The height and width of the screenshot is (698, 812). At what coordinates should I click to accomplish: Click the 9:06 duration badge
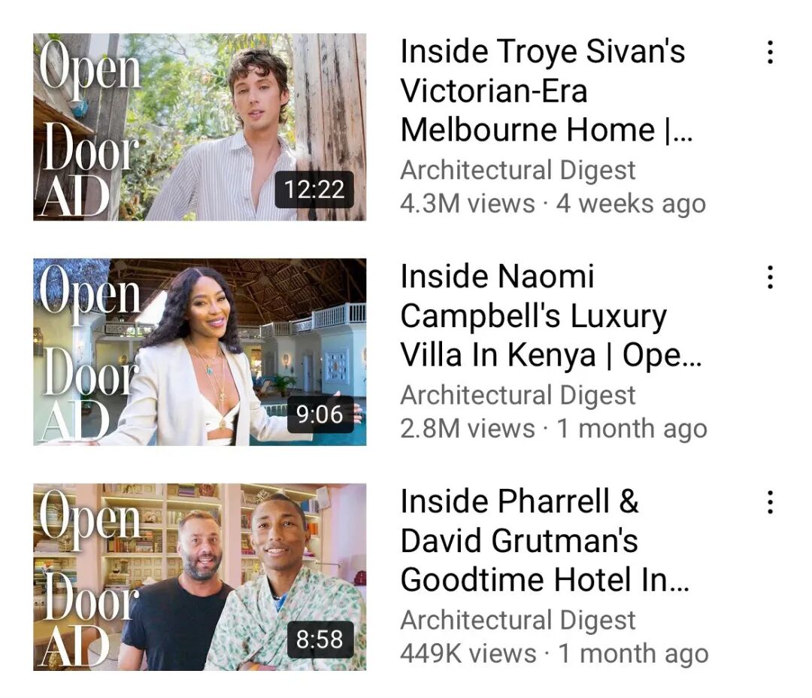pyautogui.click(x=320, y=414)
